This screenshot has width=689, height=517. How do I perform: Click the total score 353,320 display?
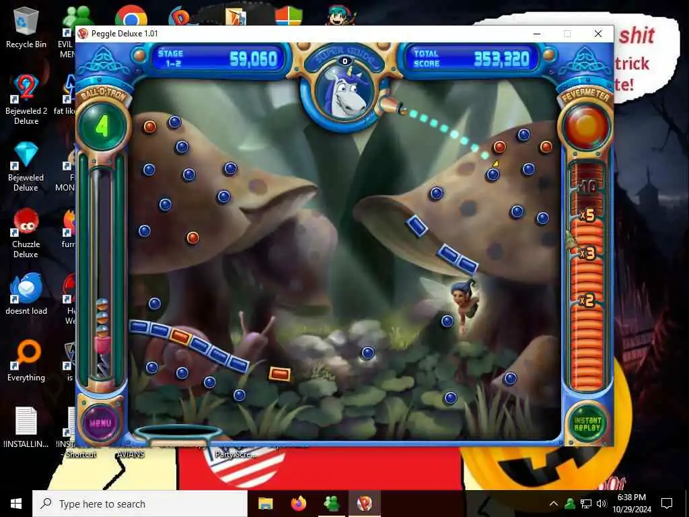pyautogui.click(x=472, y=58)
